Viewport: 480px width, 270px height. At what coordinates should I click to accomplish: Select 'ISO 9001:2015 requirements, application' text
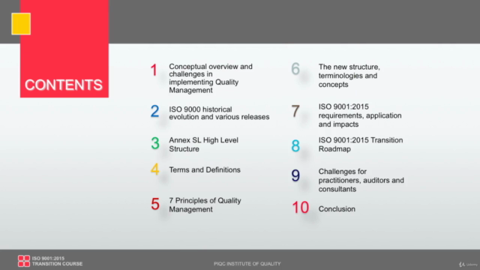[360, 115]
